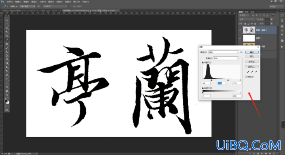Click the foreground color swatch in toolbox
Image resolution: width=285 pixels, height=155 pixels.
(6, 101)
